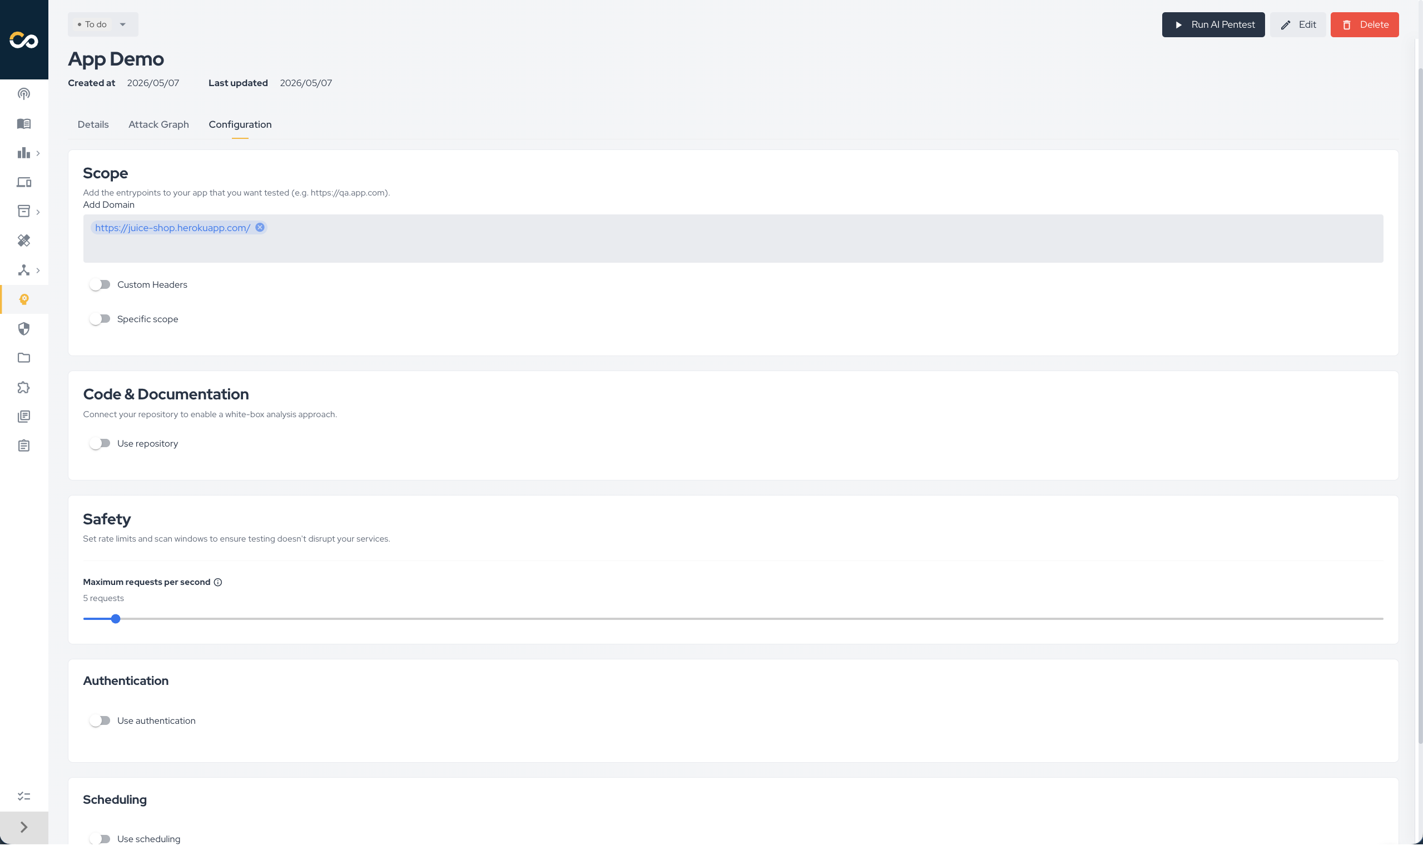Viewport: 1423px width, 851px height.
Task: Open the archive box icon in the sidebar
Action: [x=23, y=211]
